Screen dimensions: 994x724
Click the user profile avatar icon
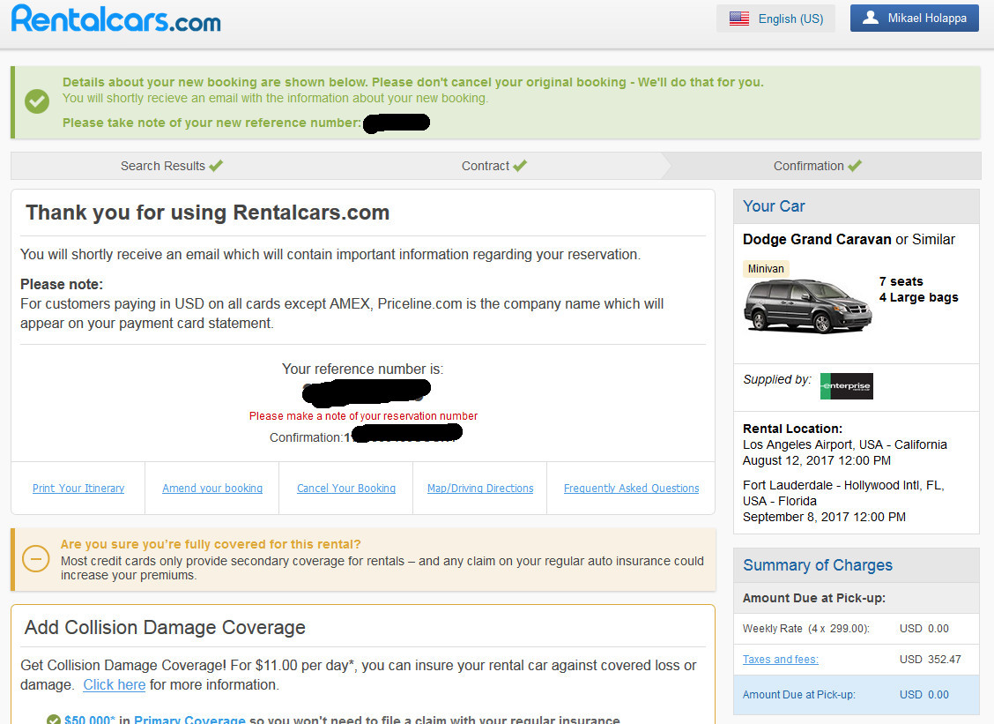tap(871, 18)
